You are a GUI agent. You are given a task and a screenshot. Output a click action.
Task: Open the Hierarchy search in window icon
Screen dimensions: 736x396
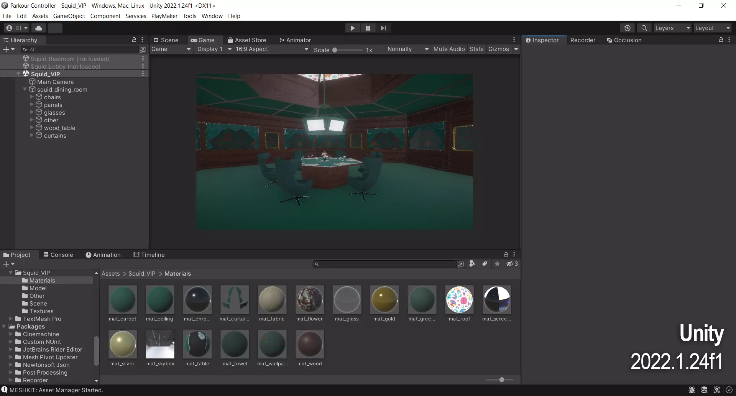(x=143, y=49)
